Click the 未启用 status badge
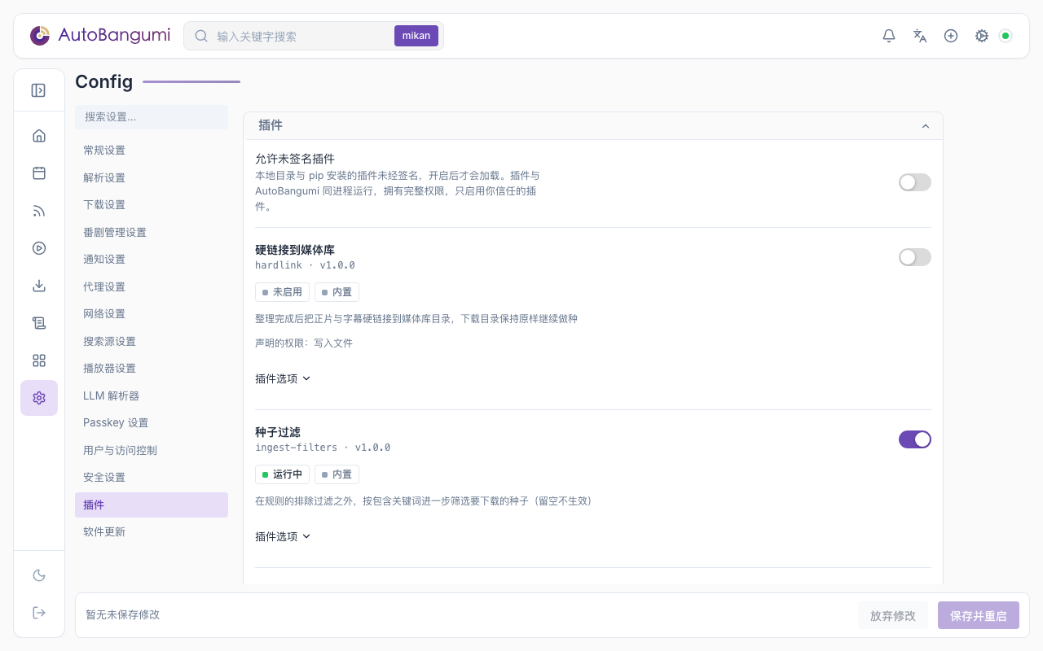1043x651 pixels. click(282, 292)
